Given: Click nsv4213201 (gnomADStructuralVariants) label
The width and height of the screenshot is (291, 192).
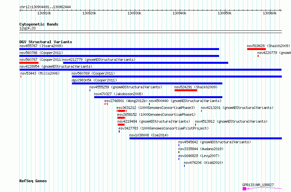Looking at the screenshot, I should click(x=237, y=108).
